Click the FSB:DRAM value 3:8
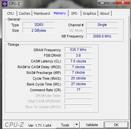131x129 pixels. (x=78, y=55)
